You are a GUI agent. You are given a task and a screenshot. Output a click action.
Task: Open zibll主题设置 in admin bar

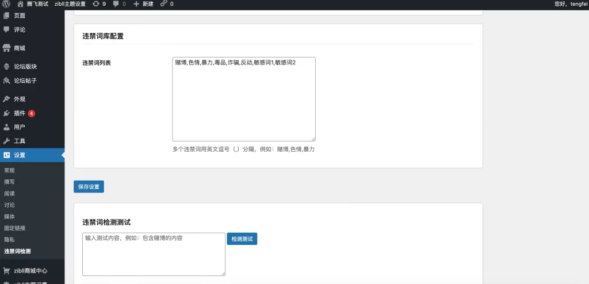click(x=70, y=4)
